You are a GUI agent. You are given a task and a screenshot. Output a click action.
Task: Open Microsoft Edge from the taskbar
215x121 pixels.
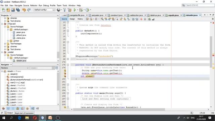(19, 118)
